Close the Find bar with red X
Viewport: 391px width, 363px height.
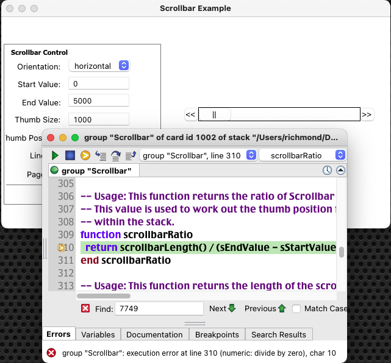[86, 309]
